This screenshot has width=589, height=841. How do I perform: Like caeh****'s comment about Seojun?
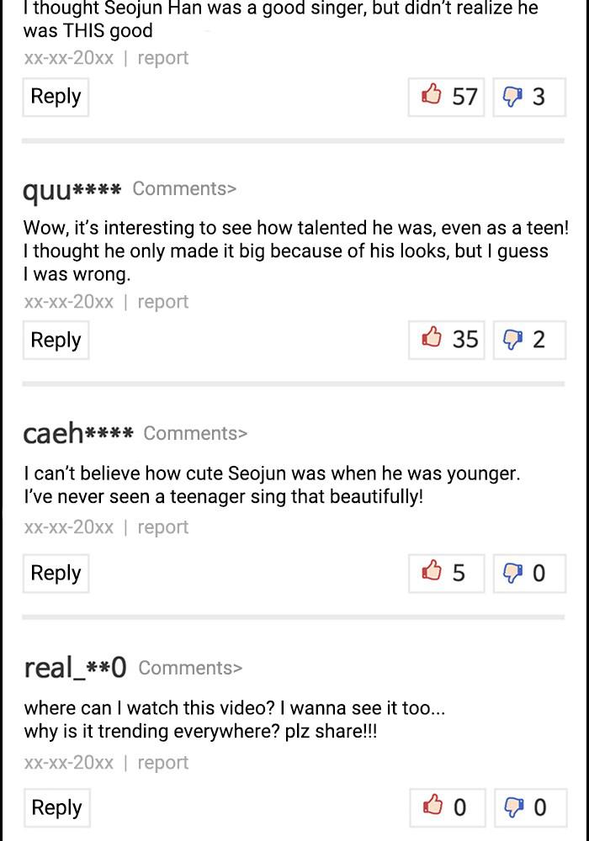446,573
